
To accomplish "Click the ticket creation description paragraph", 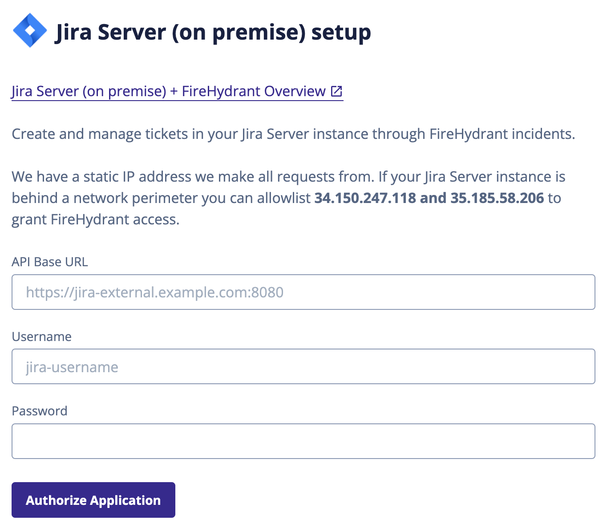I will click(x=293, y=134).
